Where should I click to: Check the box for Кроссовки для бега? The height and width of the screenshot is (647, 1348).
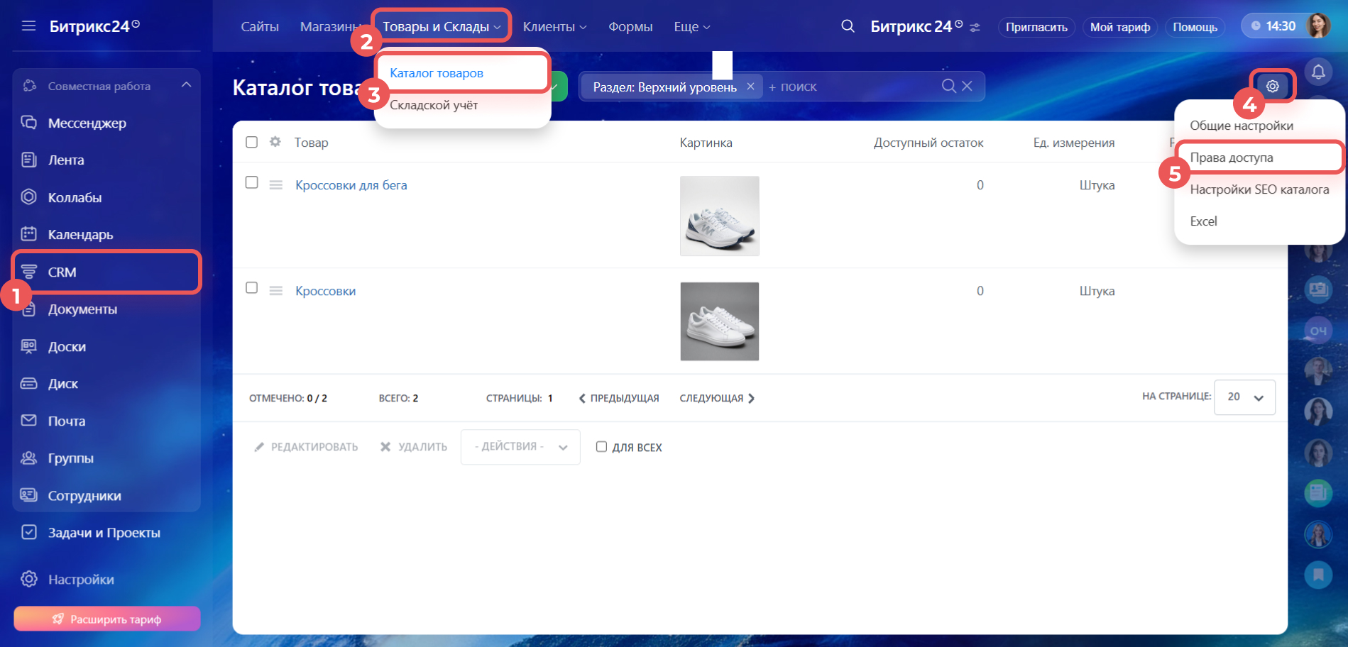click(251, 182)
